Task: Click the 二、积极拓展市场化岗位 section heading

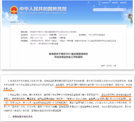Action: [20, 117]
